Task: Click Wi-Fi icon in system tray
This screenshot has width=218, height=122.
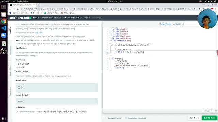Action: pyautogui.click(x=206, y=1)
